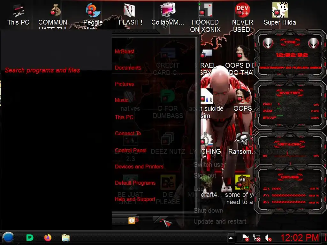The width and height of the screenshot is (327, 245).
Task: Click the network tray icon
Action: coord(256,238)
